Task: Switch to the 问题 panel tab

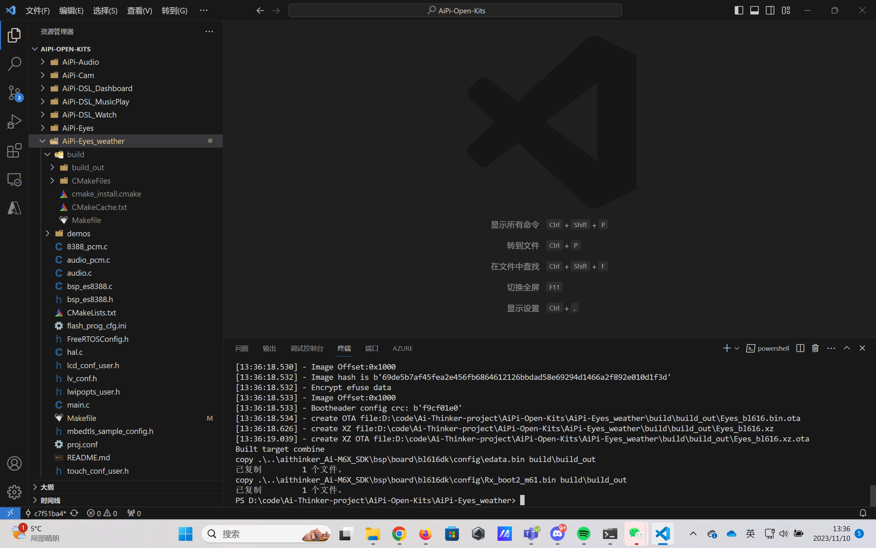Action: point(242,348)
